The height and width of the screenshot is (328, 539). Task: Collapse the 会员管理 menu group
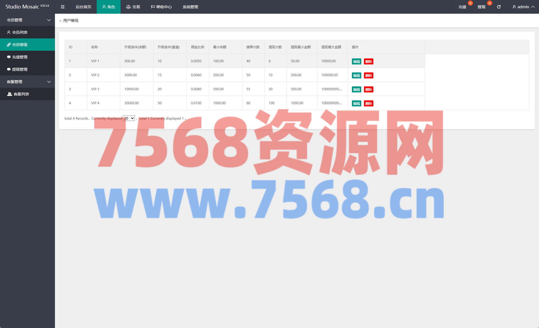tap(49, 20)
